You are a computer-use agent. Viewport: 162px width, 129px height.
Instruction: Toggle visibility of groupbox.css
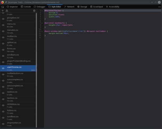(x=3, y=19)
